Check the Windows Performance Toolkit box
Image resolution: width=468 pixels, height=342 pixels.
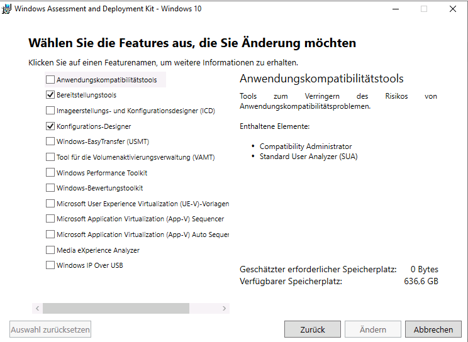pos(50,172)
